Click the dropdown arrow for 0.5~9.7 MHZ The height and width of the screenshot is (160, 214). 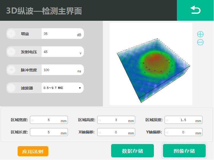click(80, 88)
